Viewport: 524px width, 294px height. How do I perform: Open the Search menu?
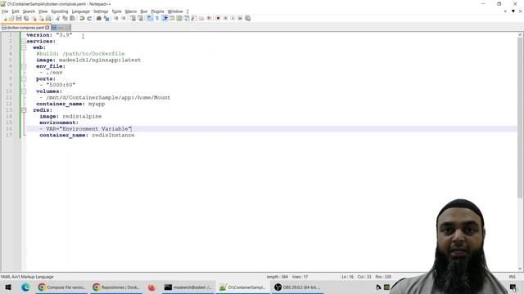[29, 11]
